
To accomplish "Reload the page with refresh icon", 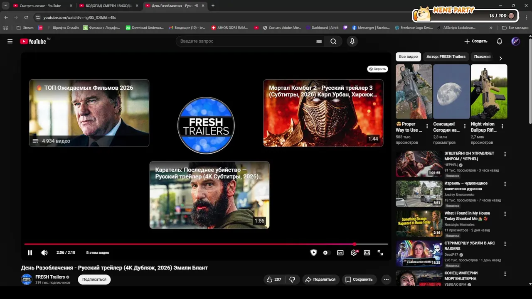I will coord(26,17).
